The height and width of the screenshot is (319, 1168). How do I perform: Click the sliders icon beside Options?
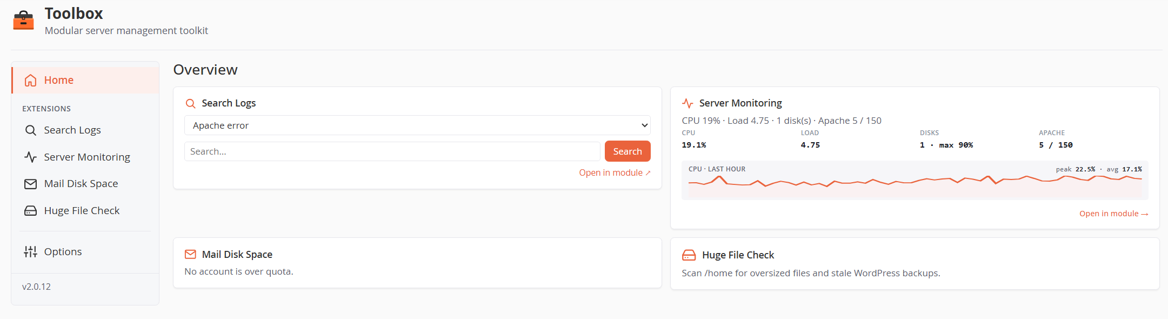click(31, 251)
